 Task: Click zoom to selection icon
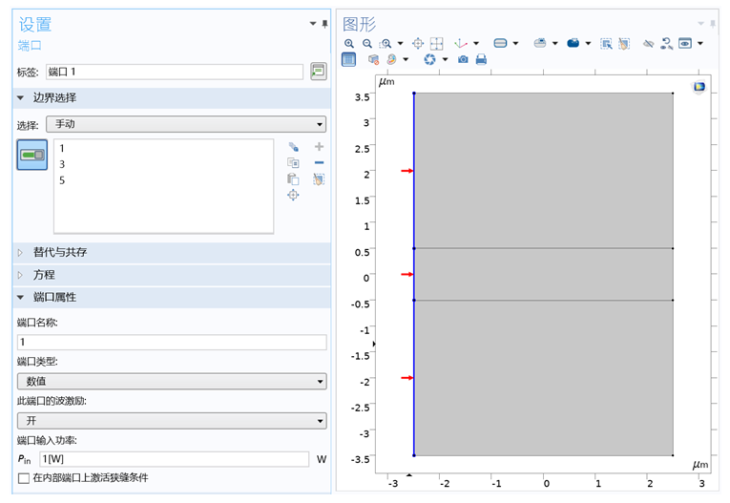pos(418,44)
